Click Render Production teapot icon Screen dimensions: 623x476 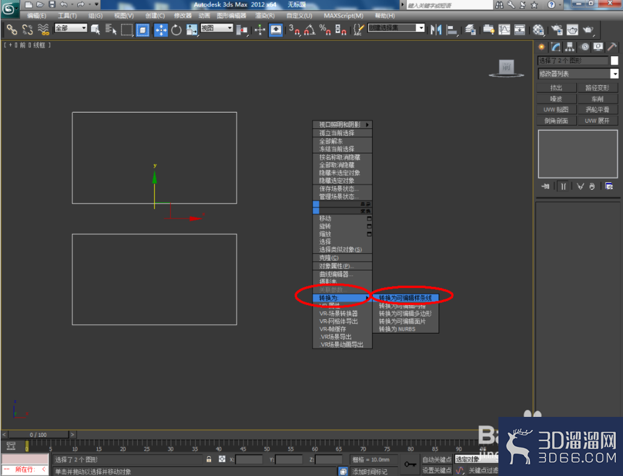(588, 30)
